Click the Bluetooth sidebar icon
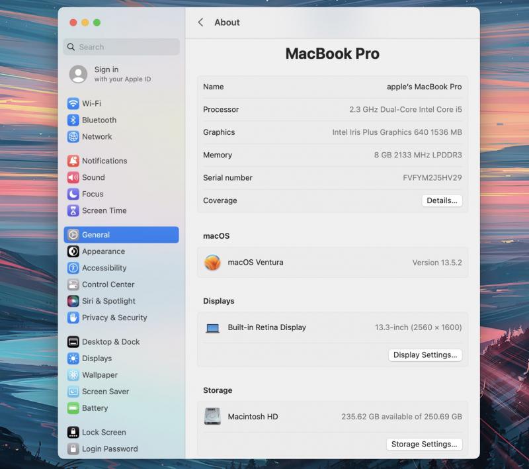The width and height of the screenshot is (529, 469). click(x=73, y=120)
